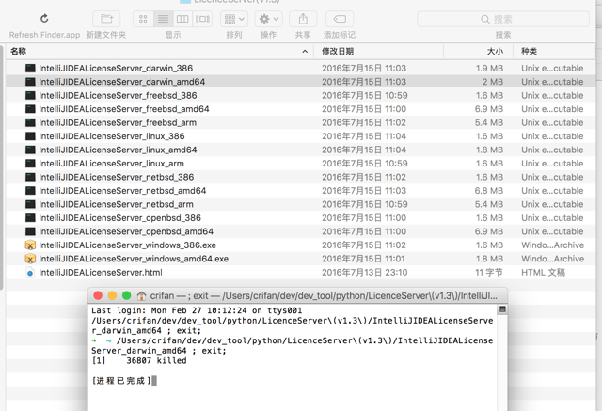Switch Finder to list view

[x=163, y=19]
